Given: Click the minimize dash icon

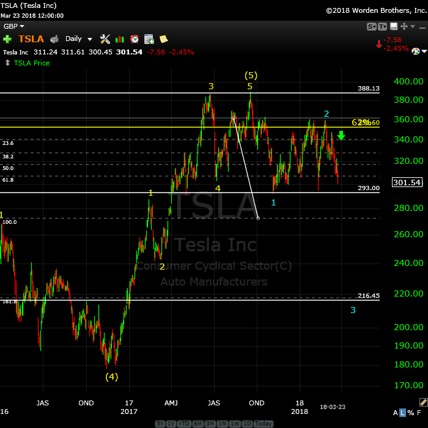Looking at the screenshot, I should [x=422, y=28].
